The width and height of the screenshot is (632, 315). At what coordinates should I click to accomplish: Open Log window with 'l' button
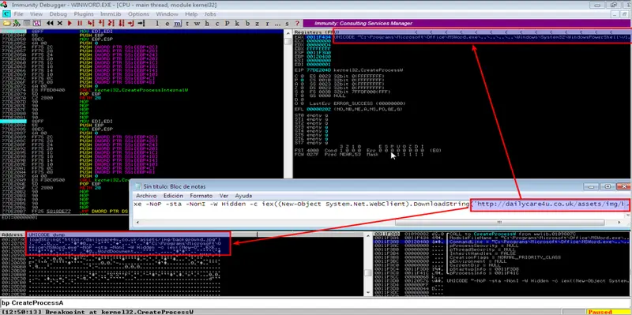coord(157,24)
